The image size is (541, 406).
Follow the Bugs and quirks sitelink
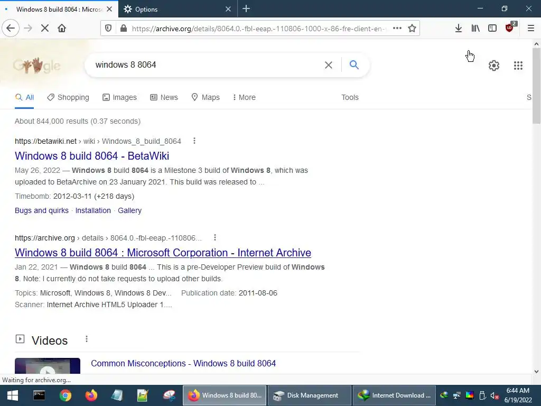[x=41, y=210]
